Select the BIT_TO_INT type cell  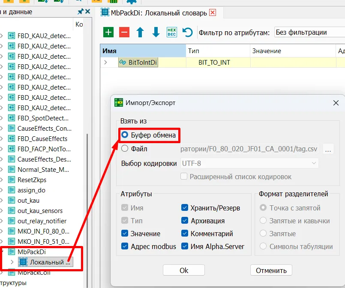[218, 62]
